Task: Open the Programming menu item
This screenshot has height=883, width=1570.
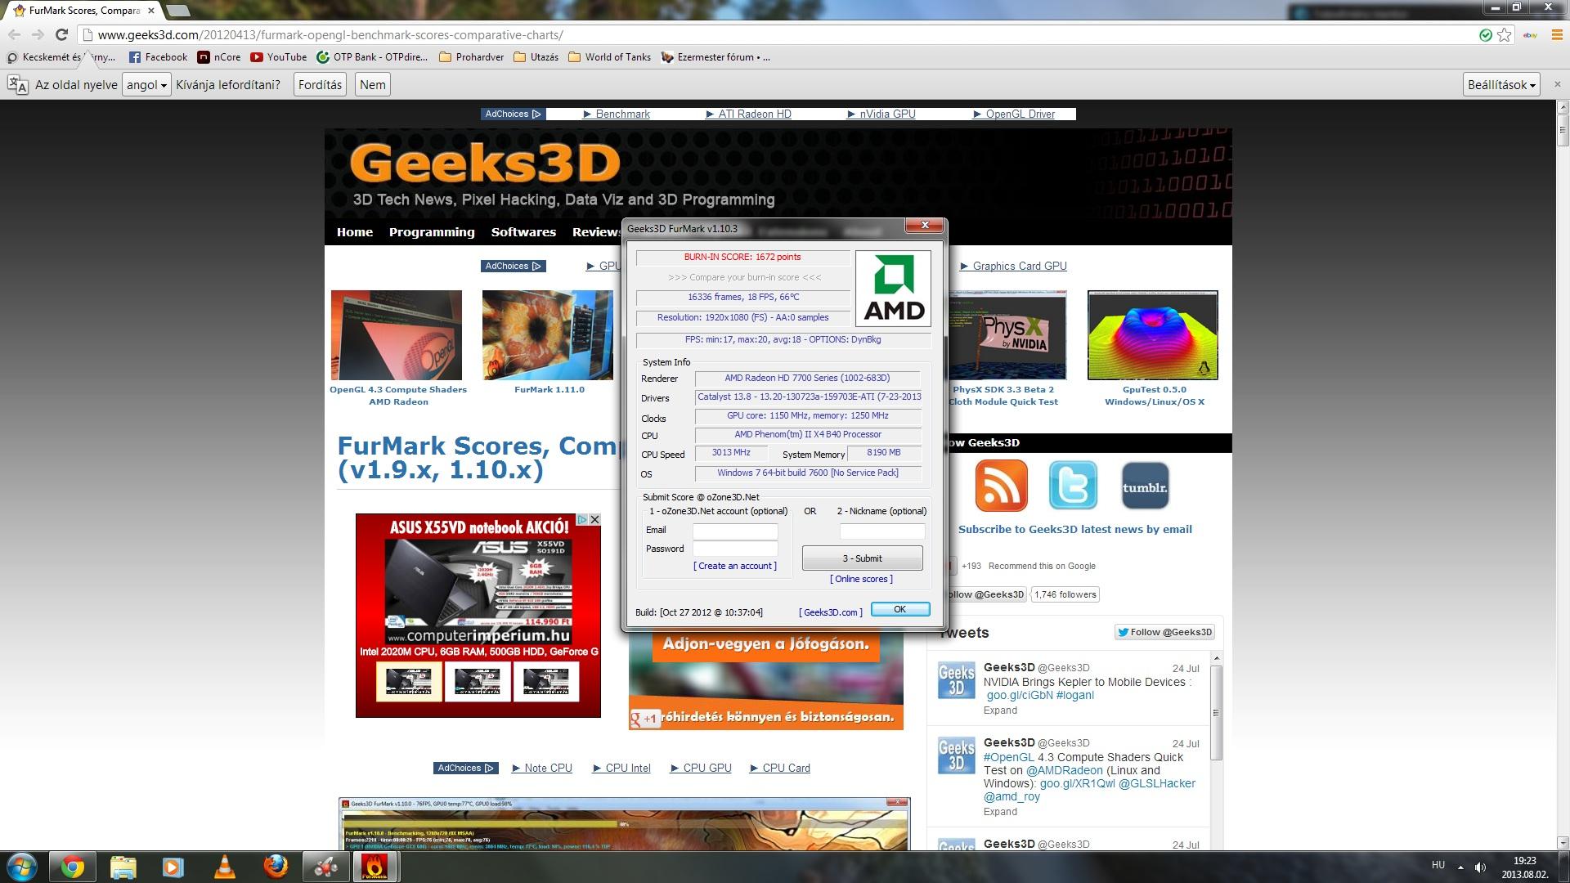Action: tap(432, 232)
